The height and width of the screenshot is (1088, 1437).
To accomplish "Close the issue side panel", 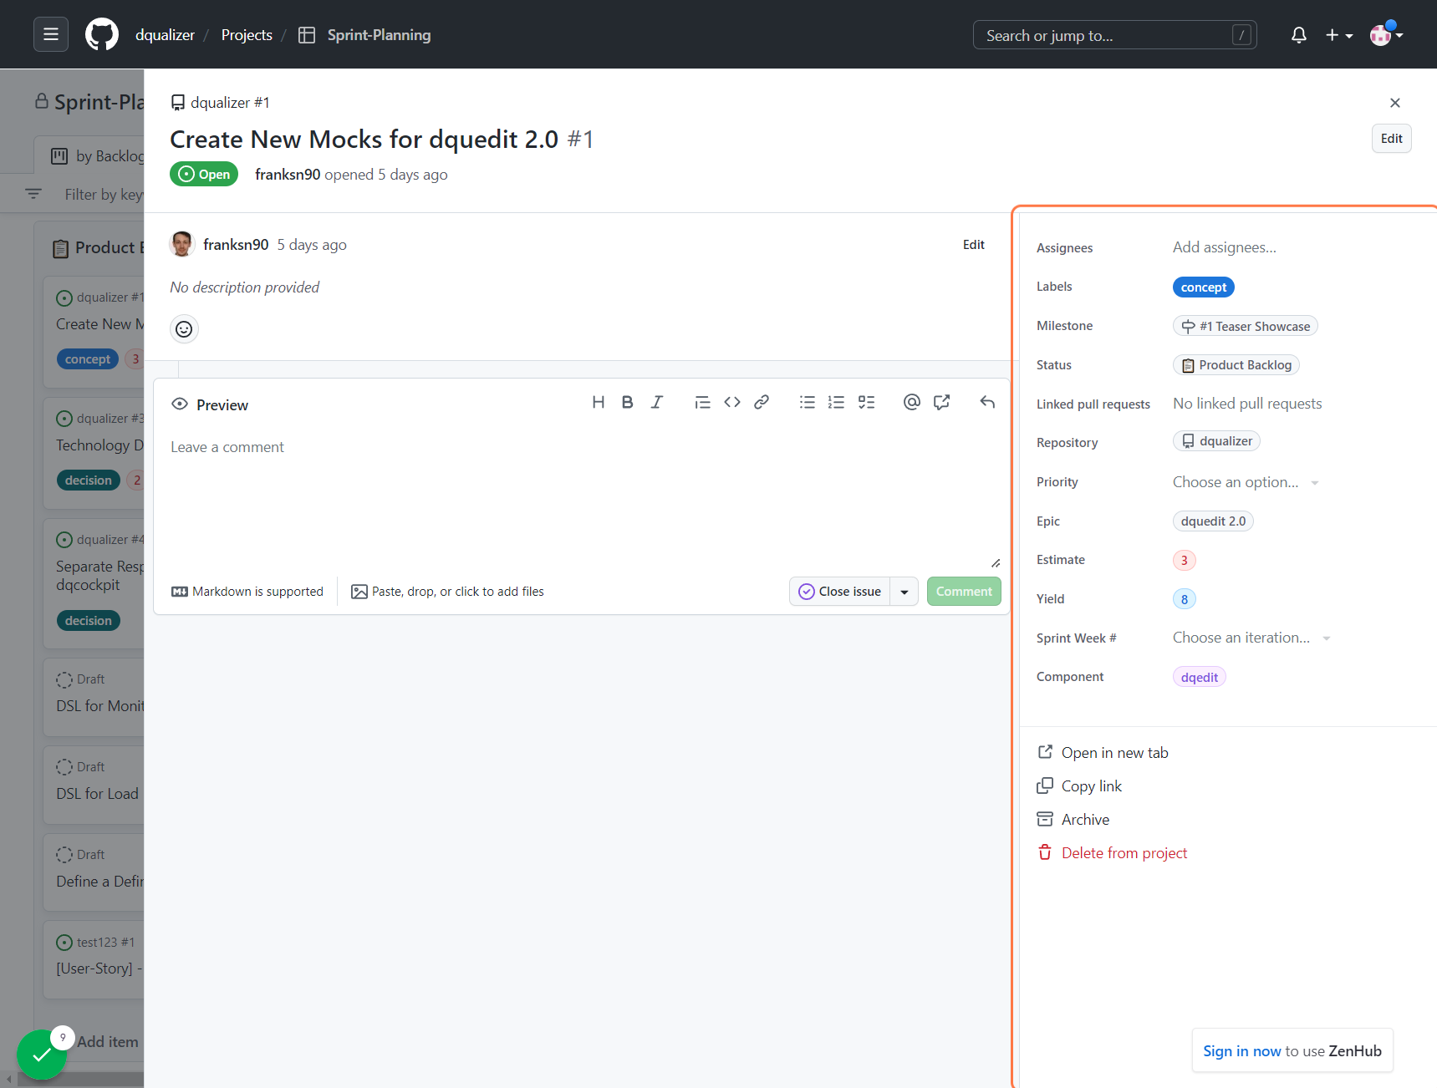I will 1394,103.
